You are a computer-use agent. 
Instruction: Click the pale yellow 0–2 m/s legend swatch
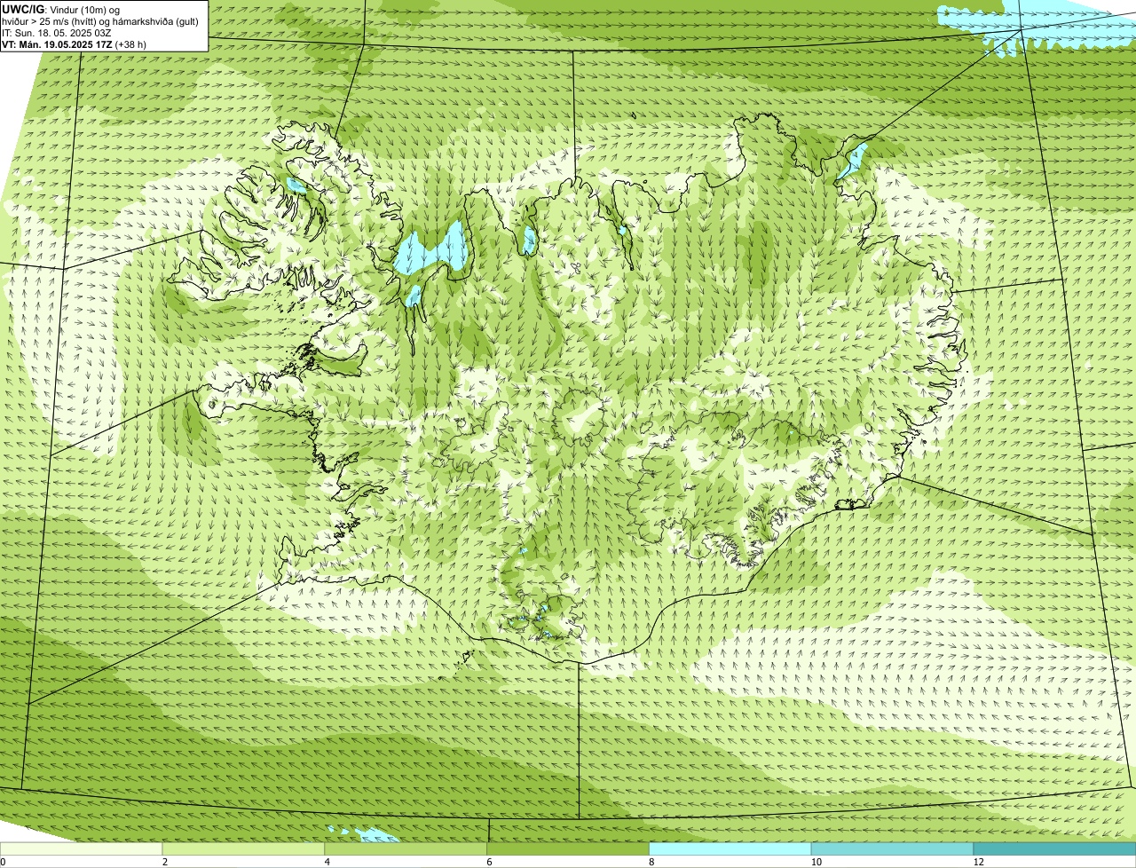pos(81,848)
